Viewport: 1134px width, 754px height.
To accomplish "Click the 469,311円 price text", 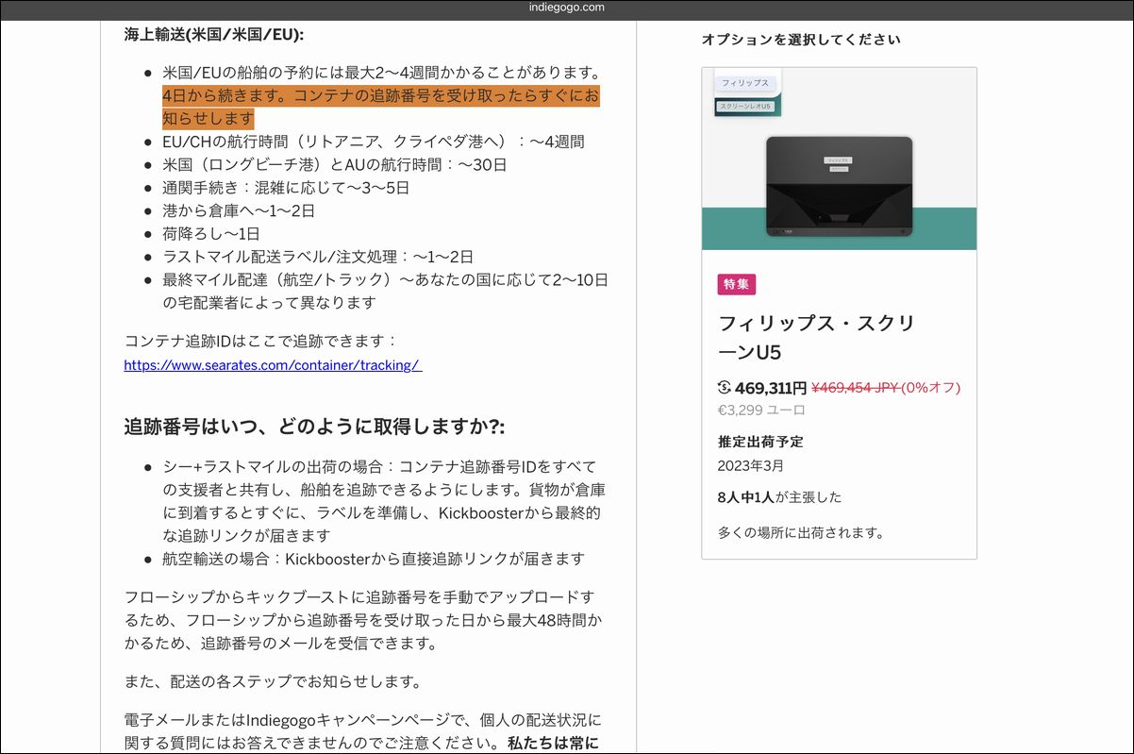I will click(x=770, y=387).
